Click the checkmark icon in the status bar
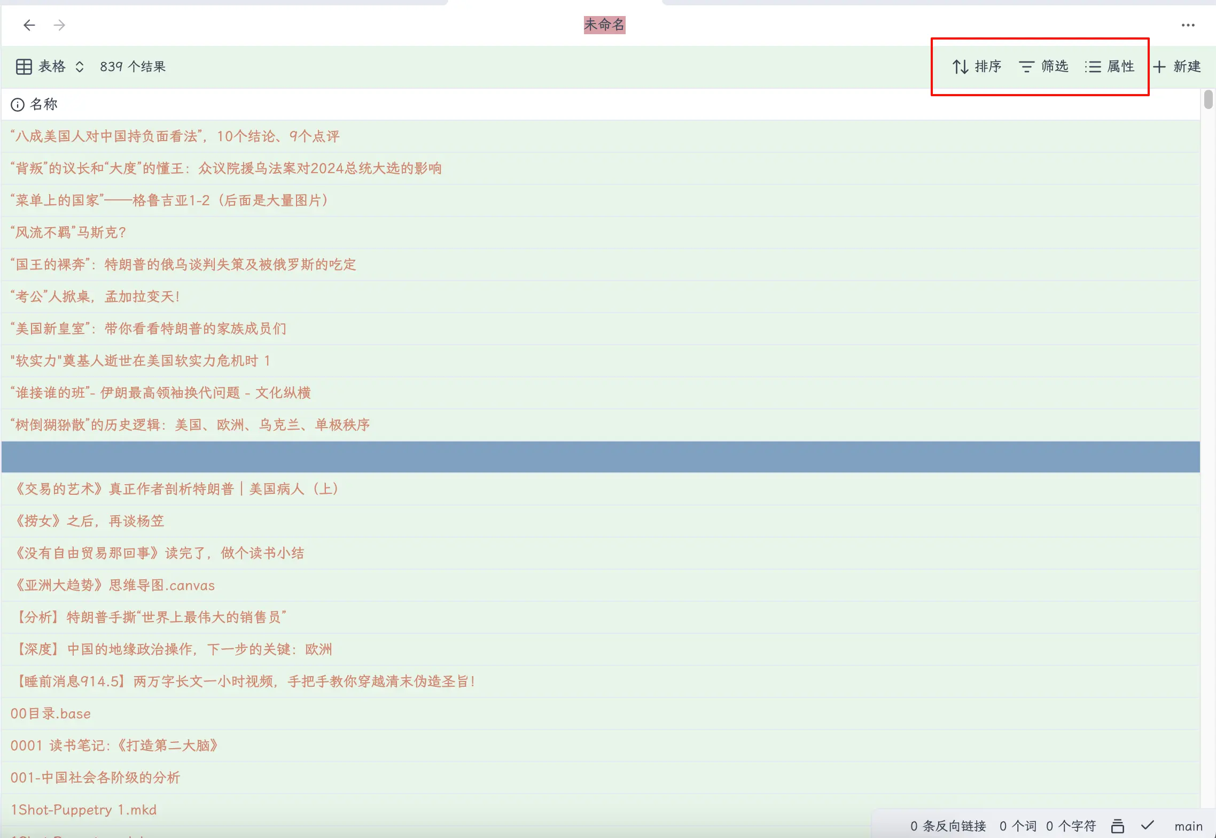Viewport: 1216px width, 838px height. click(1148, 826)
